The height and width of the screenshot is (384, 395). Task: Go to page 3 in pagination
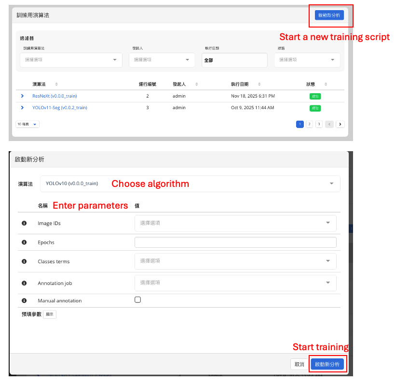319,124
